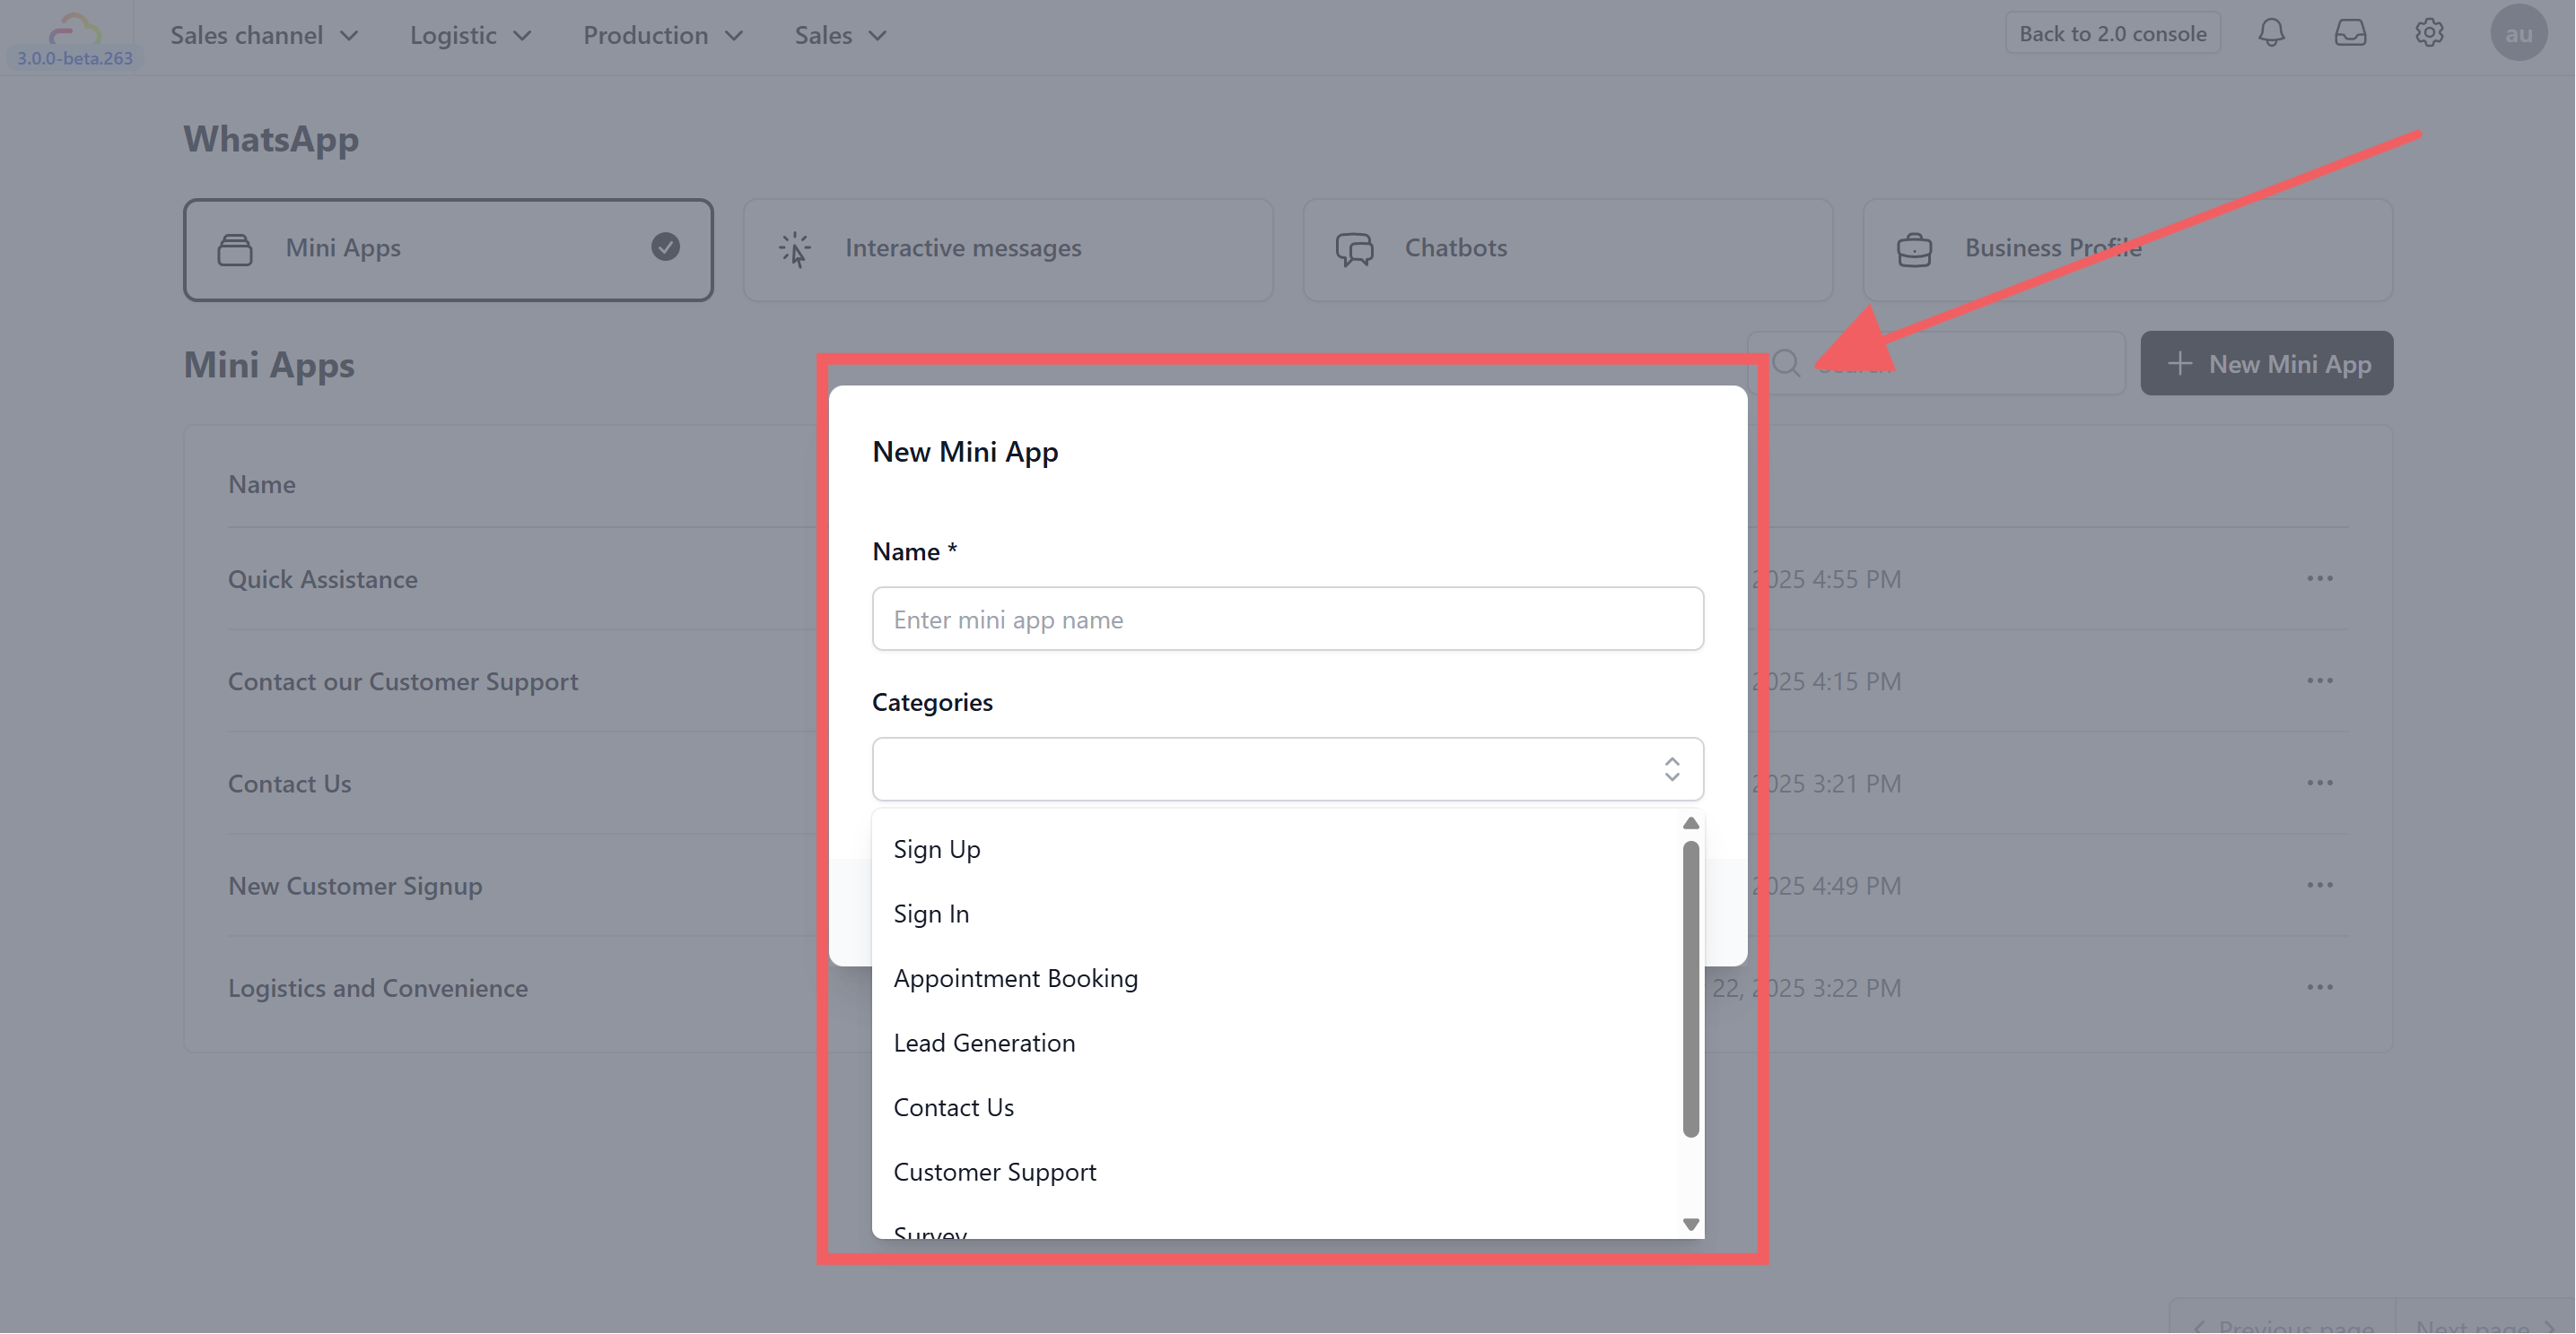Open Logistics and Convenience row
This screenshot has width=2576, height=1334.
point(378,988)
